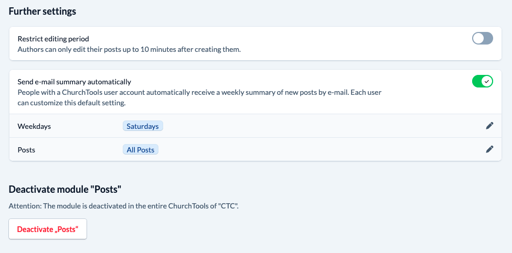Click the 10 minutes editing description text
Screen dimensions: 512x253
[x=129, y=50]
